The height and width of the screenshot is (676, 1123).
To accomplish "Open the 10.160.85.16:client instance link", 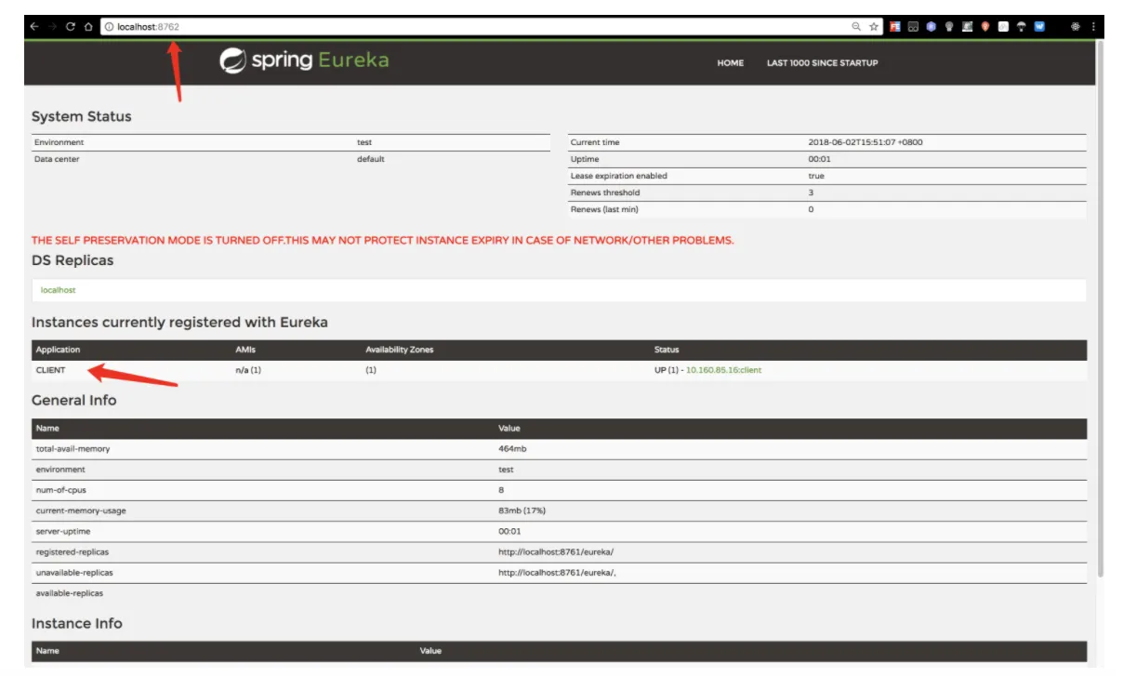I will point(723,370).
